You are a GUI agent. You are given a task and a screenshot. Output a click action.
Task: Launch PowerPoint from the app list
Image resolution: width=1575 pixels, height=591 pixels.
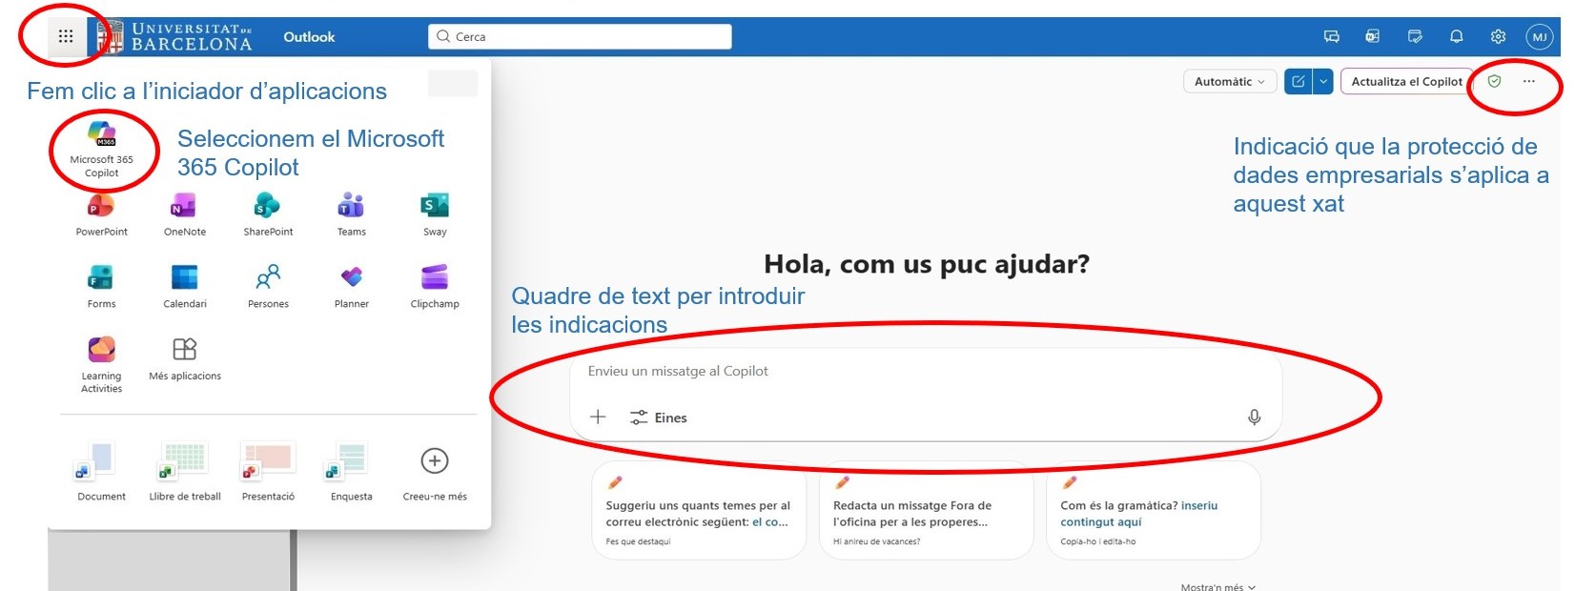coord(102,214)
